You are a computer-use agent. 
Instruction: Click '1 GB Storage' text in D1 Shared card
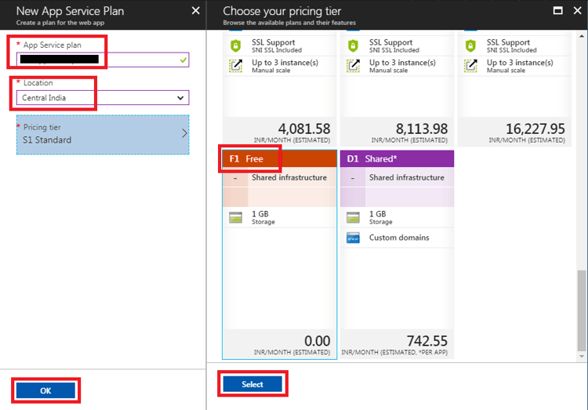tap(380, 217)
